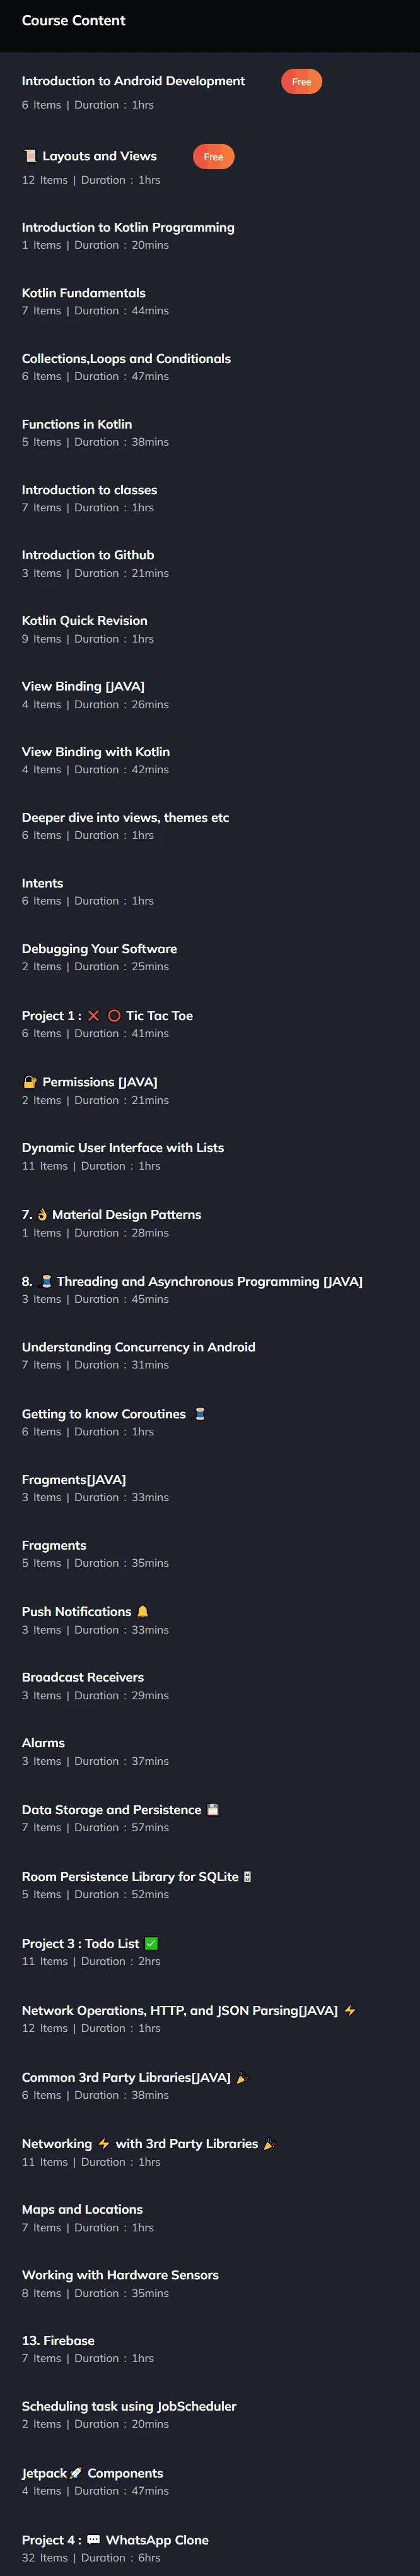Click the floppy disk icon after Data Storage

[x=212, y=1809]
